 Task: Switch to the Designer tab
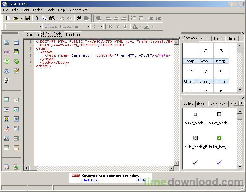coord(32,35)
